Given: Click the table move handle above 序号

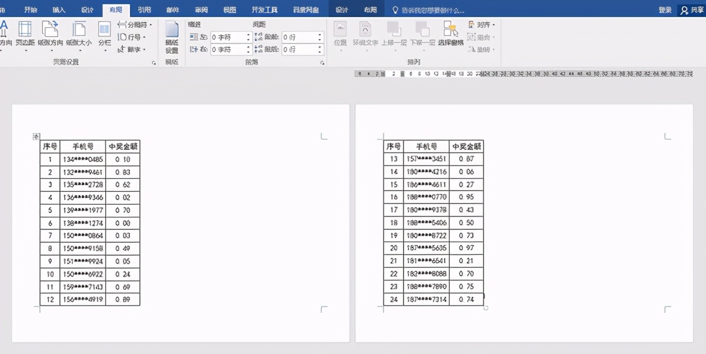Looking at the screenshot, I should pos(36,136).
